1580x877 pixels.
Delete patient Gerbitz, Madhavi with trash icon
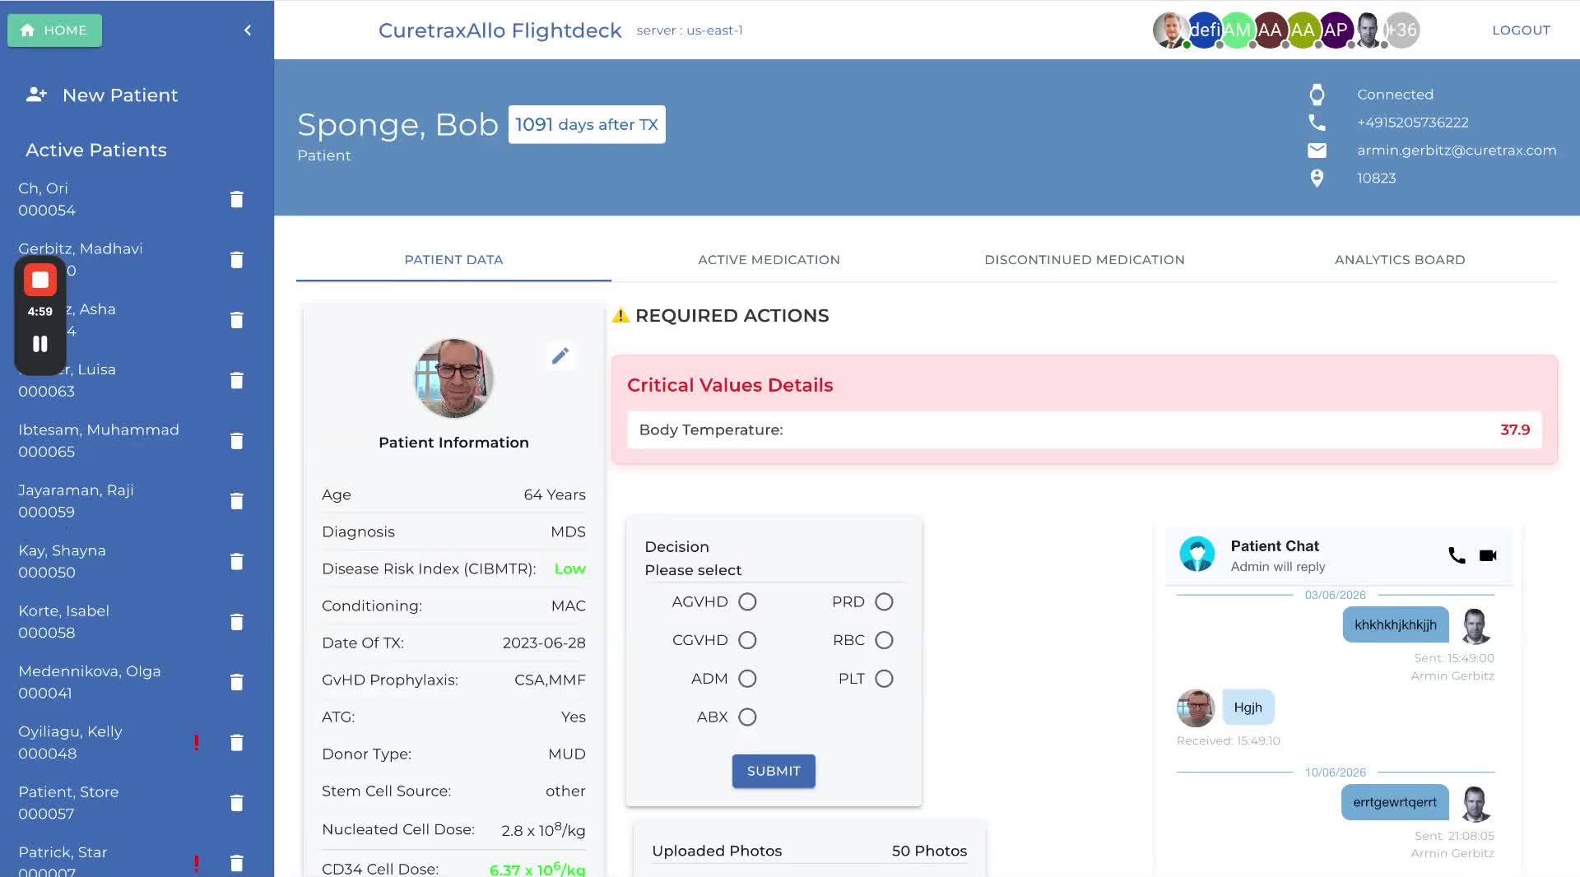click(237, 260)
